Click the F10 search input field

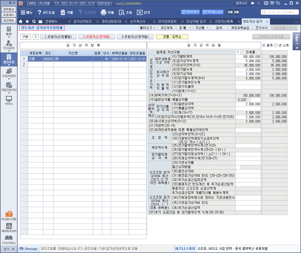click(x=279, y=12)
